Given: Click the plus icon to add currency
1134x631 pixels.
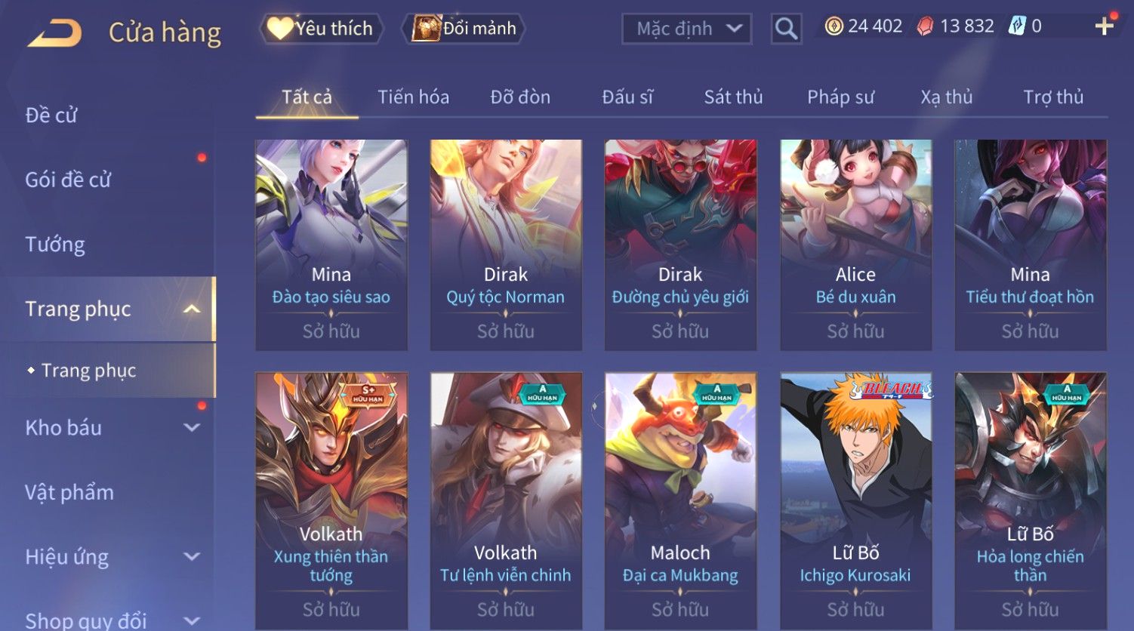Looking at the screenshot, I should [1105, 26].
